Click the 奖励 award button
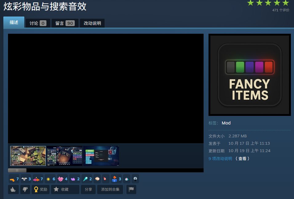The image size is (294, 199). point(40,189)
